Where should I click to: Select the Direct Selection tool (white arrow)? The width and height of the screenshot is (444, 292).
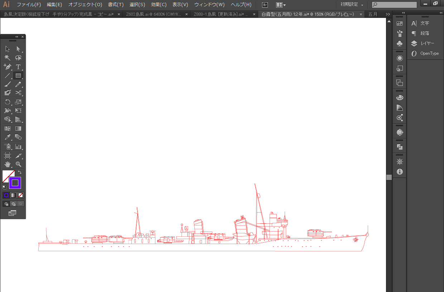(18, 49)
